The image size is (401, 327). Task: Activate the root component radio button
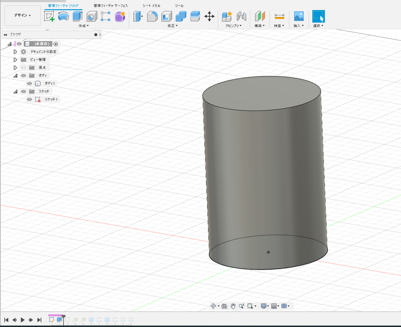[x=56, y=44]
